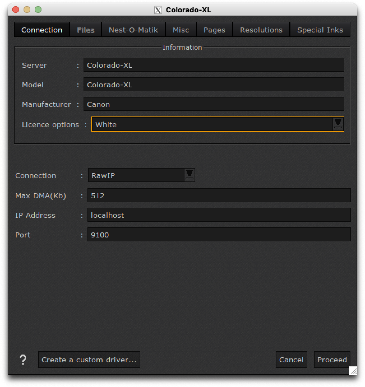Click the IP Address field

pos(219,215)
